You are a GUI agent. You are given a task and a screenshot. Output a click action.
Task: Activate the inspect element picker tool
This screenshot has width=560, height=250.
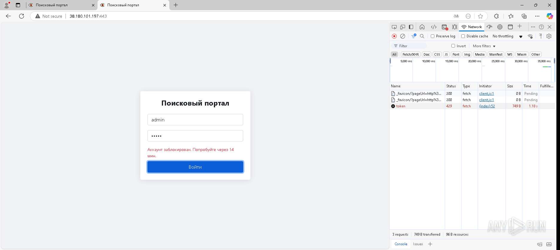[x=394, y=27]
